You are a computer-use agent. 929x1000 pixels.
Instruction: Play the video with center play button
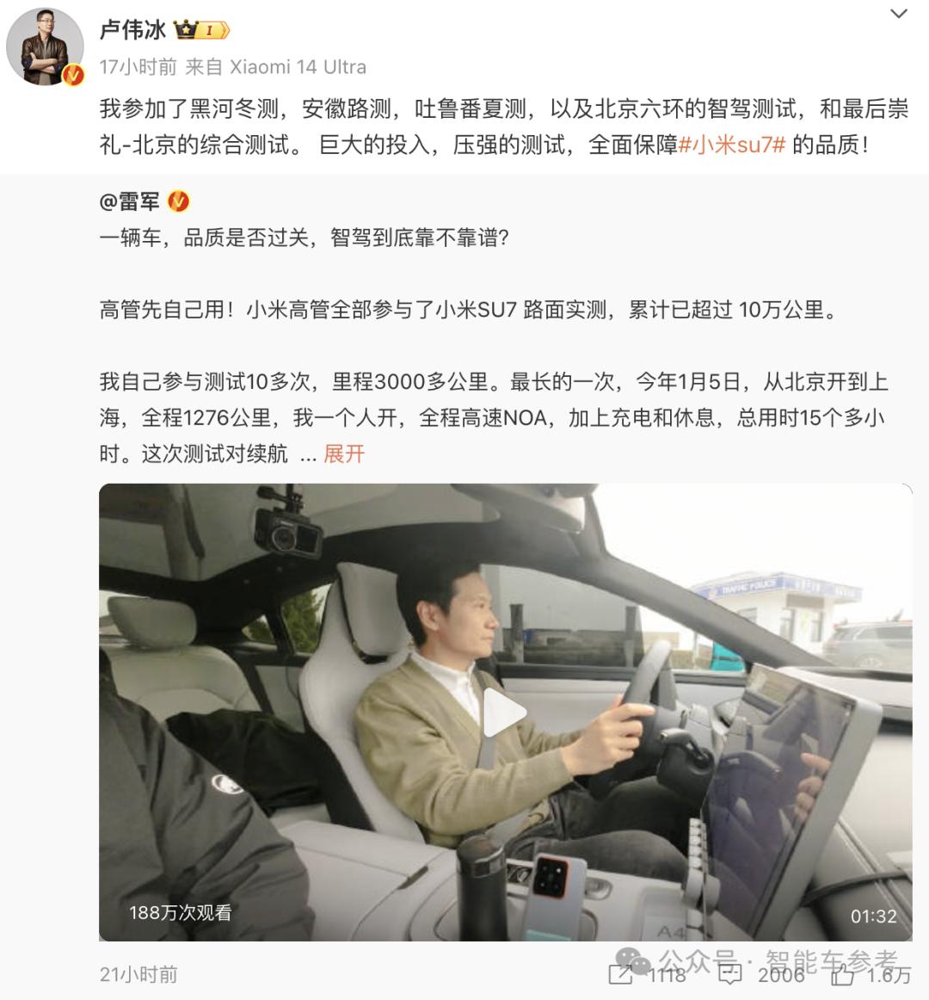coord(504,713)
